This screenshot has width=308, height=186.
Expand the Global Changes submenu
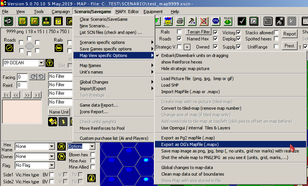coord(114,82)
